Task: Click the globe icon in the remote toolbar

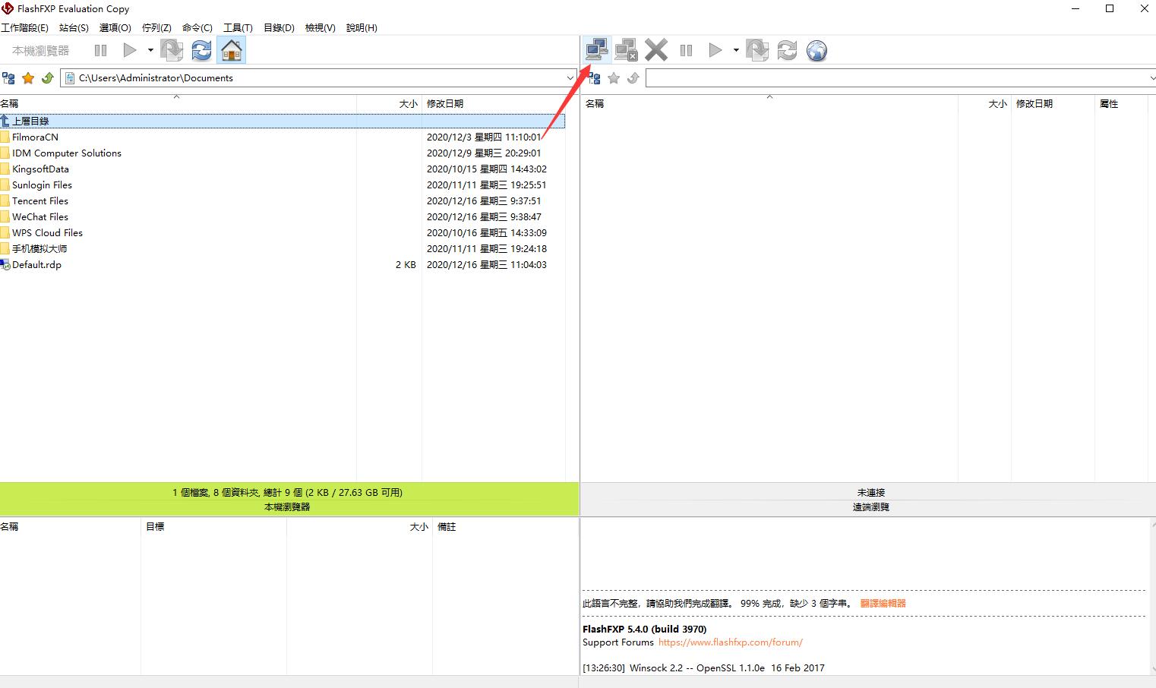Action: pos(816,50)
